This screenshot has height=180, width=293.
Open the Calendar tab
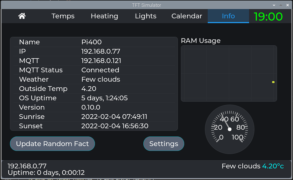coord(186,16)
